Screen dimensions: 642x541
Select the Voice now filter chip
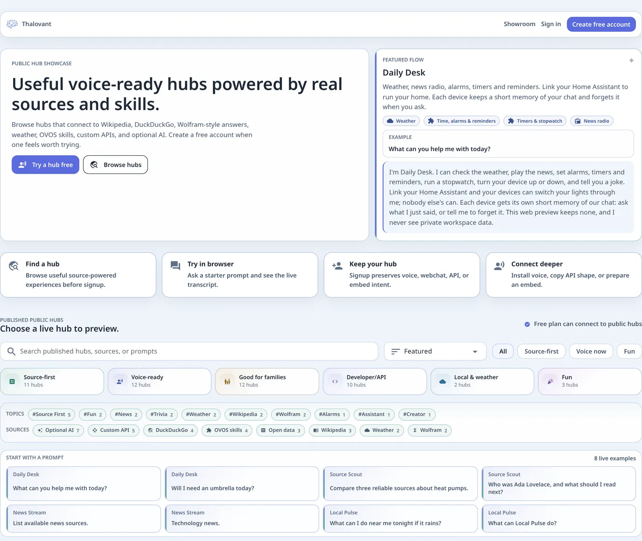click(x=591, y=352)
